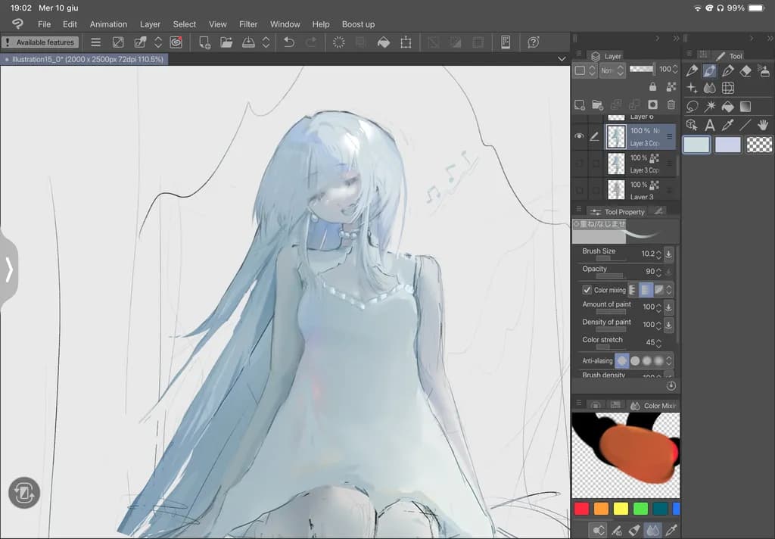The width and height of the screenshot is (775, 539).
Task: Select the Hand move tool
Action: (x=763, y=125)
